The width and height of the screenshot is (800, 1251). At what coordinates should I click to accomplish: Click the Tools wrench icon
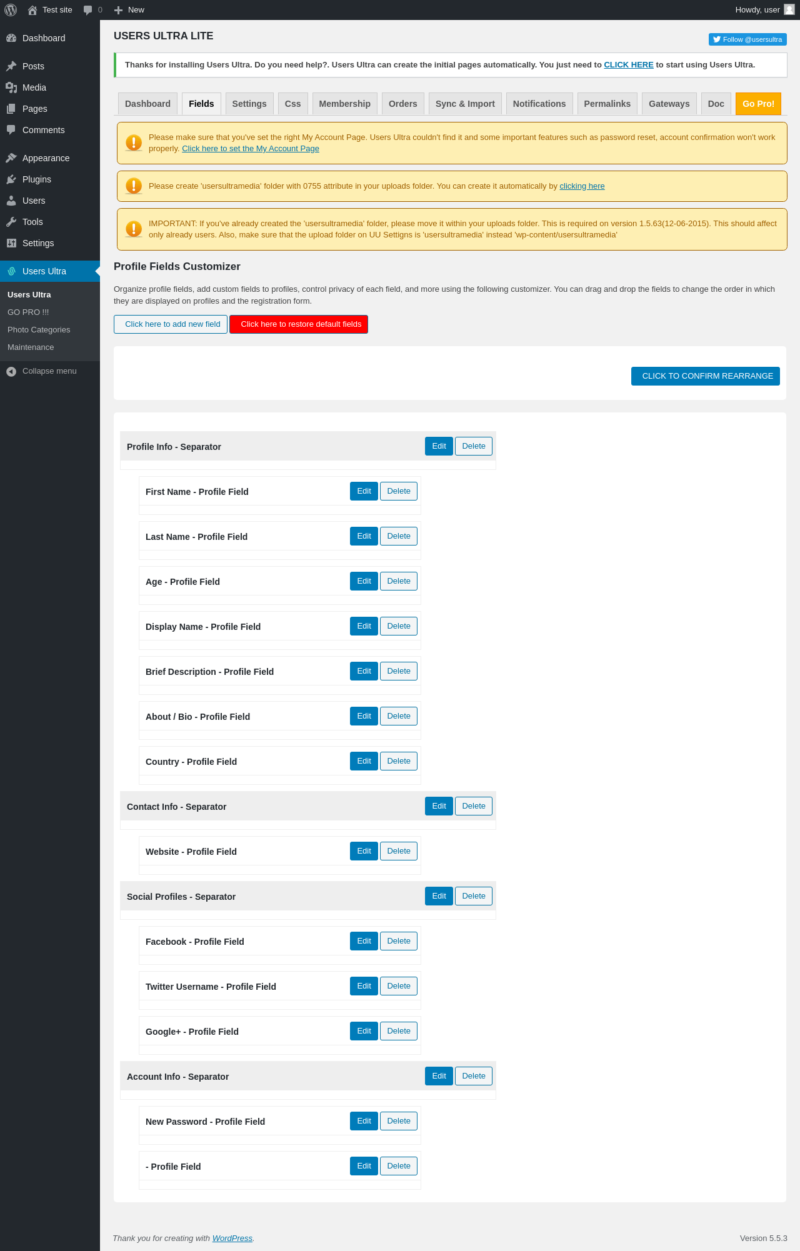pos(11,222)
